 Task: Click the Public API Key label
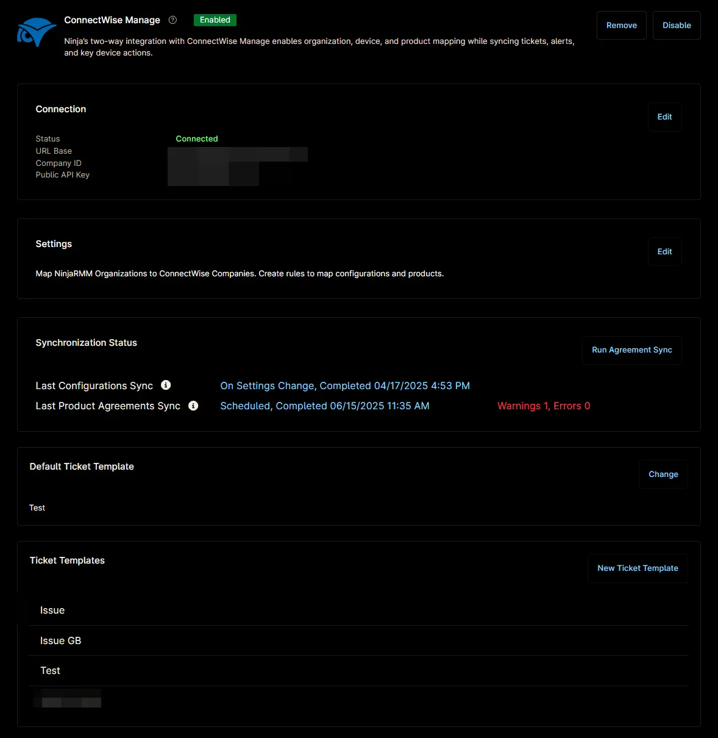pos(63,175)
